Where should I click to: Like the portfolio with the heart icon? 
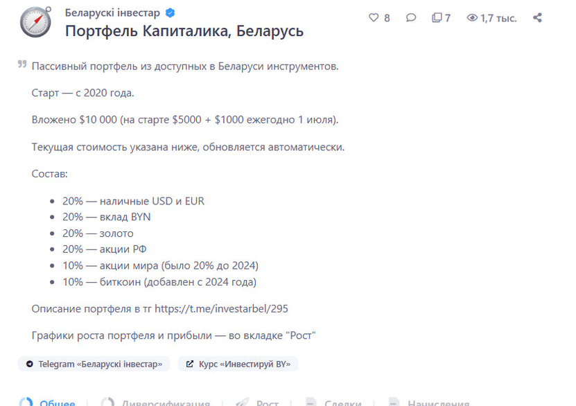[373, 18]
